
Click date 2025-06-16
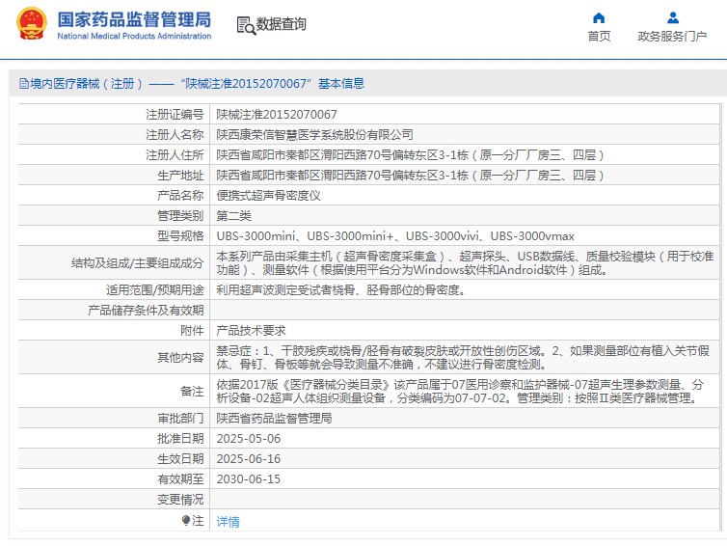(249, 459)
